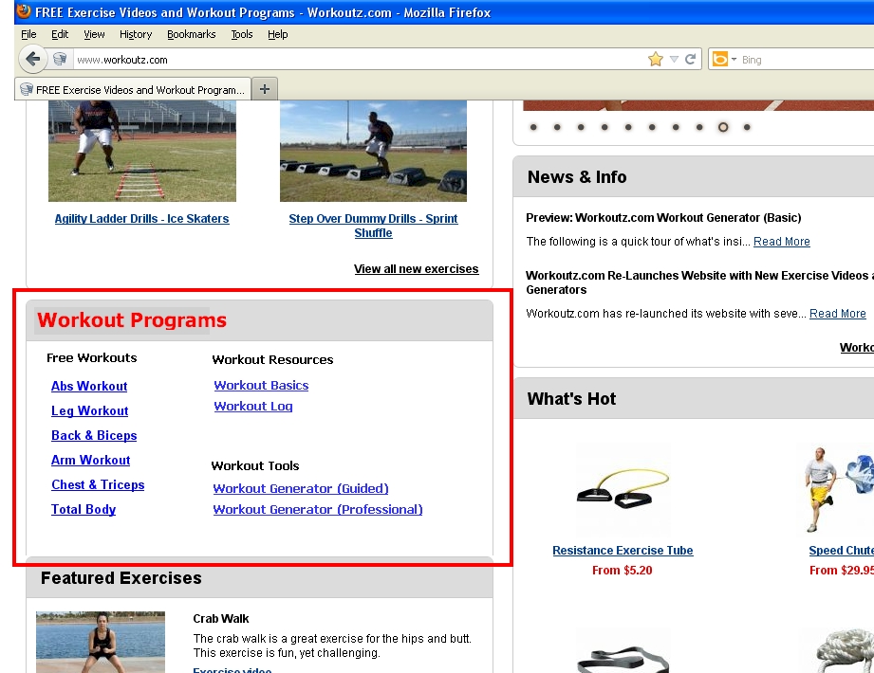874x673 pixels.
Task: Open the Tools menu
Action: coord(242,34)
